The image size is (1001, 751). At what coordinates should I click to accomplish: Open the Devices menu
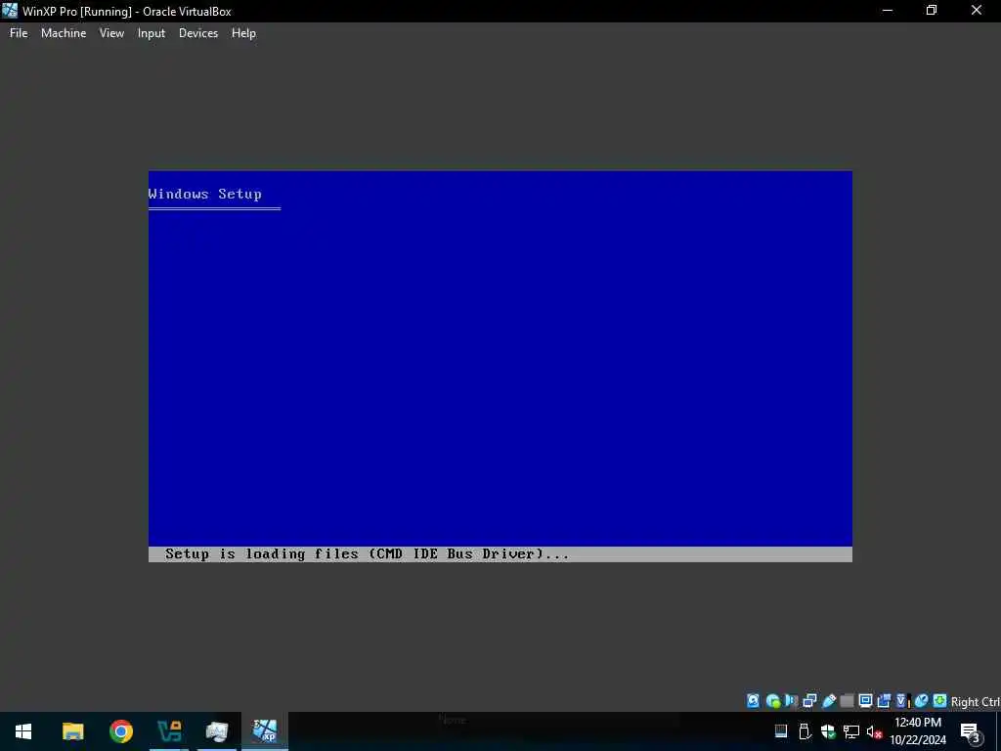pos(197,33)
